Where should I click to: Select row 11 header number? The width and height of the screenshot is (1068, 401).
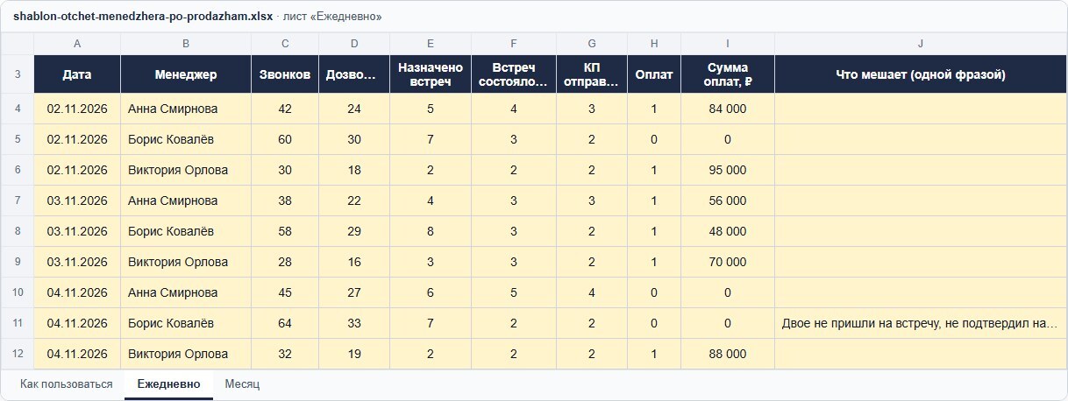18,323
